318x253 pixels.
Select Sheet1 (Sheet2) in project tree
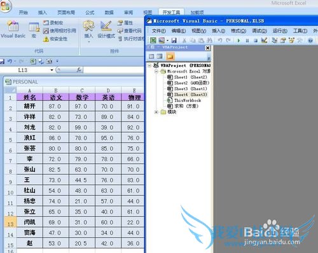coord(187,77)
